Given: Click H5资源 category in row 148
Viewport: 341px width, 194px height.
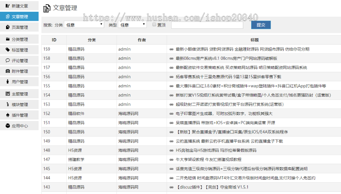Looking at the screenshot, I should [75, 151].
